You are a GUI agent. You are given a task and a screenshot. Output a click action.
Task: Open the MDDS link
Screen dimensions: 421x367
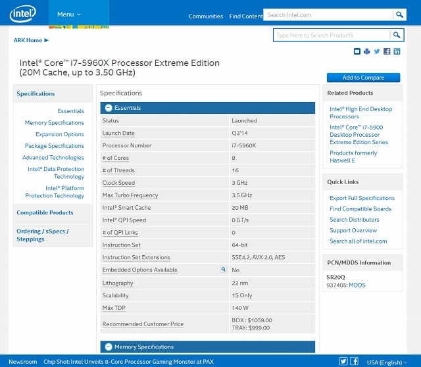tap(357, 285)
